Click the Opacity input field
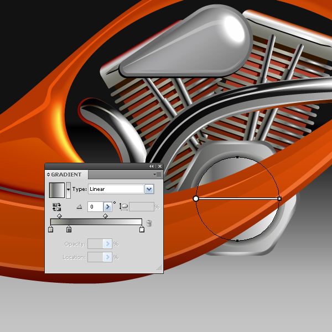The image size is (332, 332). tap(95, 244)
